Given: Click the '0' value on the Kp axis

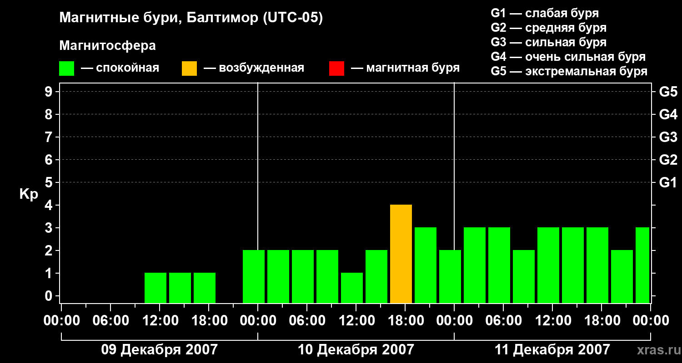Looking at the screenshot, I should pyautogui.click(x=50, y=296).
